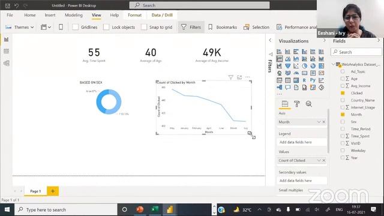
Task: Open Data view in left sidebar
Action: [x=7, y=51]
